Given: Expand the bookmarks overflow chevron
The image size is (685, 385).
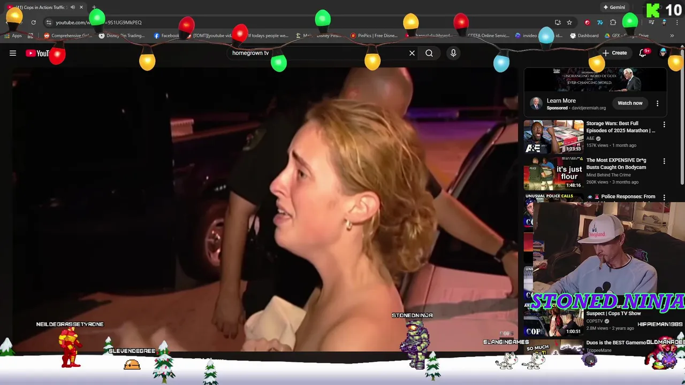Looking at the screenshot, I should click(x=672, y=36).
